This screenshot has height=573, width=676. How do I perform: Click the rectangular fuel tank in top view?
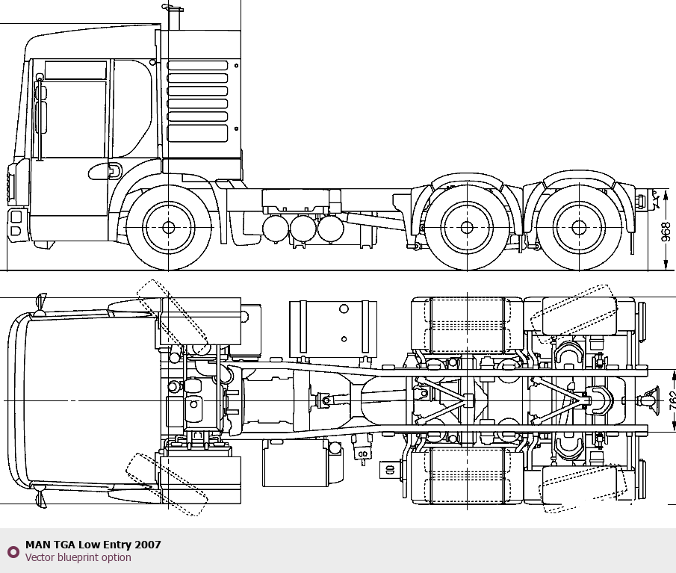pyautogui.click(x=333, y=329)
